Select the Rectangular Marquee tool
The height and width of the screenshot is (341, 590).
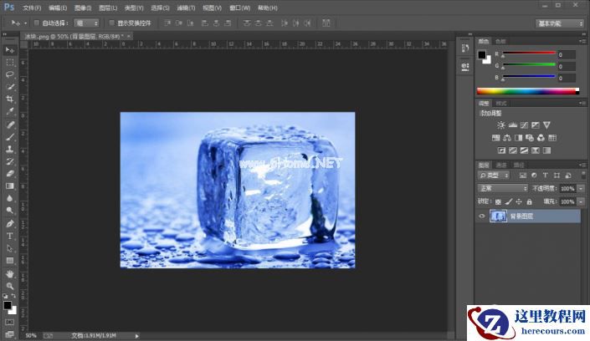[x=10, y=62]
